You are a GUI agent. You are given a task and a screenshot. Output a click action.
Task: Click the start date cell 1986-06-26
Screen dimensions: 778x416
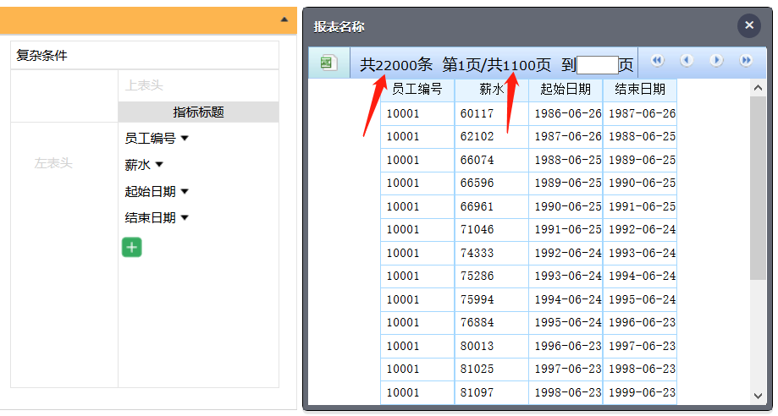(x=566, y=113)
